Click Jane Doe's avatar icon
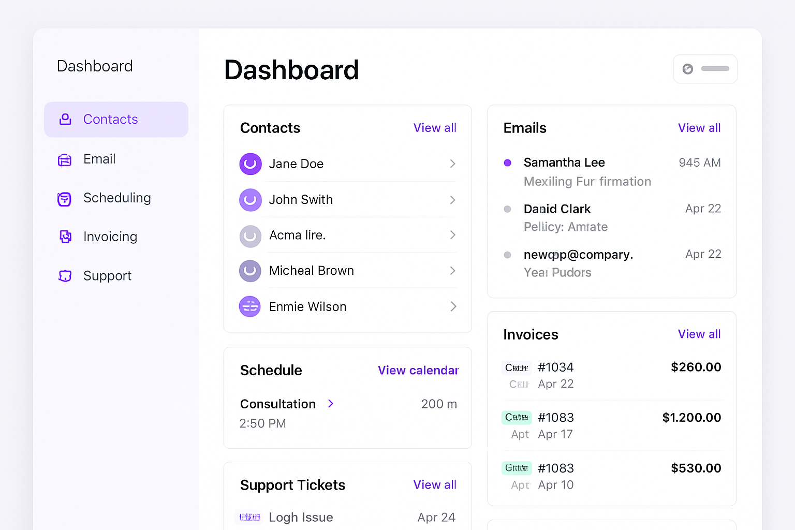Image resolution: width=795 pixels, height=530 pixels. pos(251,164)
